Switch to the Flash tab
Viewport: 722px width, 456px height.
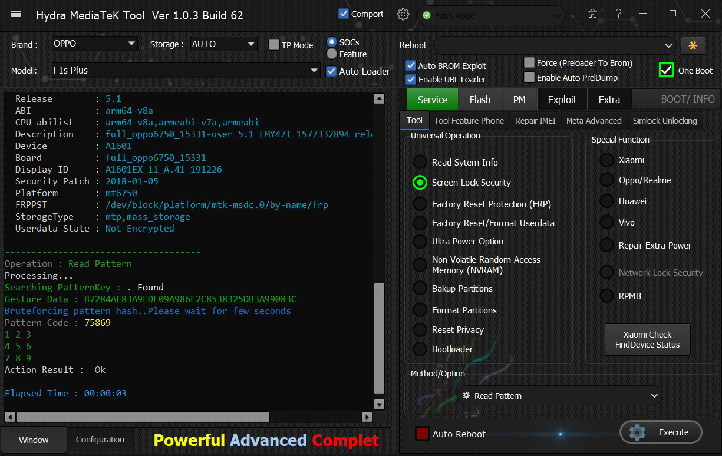coord(480,100)
